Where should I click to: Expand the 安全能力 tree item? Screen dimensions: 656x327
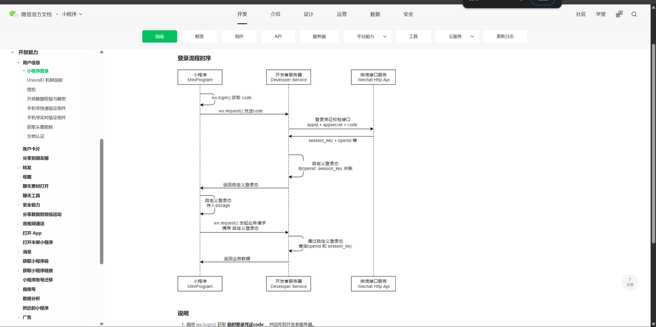tap(18, 205)
